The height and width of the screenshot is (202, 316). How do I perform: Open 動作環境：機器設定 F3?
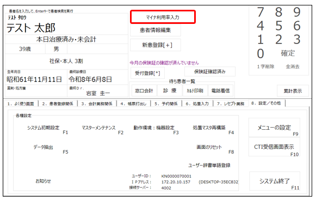[x=154, y=128]
